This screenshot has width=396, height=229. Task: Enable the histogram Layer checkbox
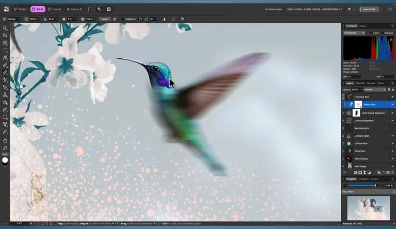click(x=371, y=33)
